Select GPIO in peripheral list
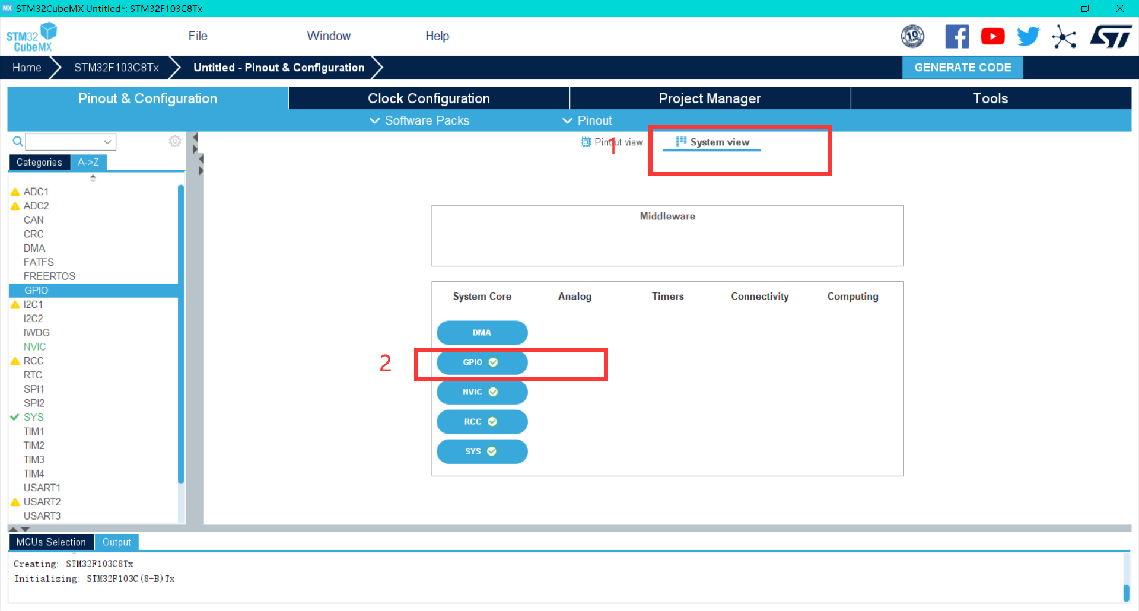 93,291
